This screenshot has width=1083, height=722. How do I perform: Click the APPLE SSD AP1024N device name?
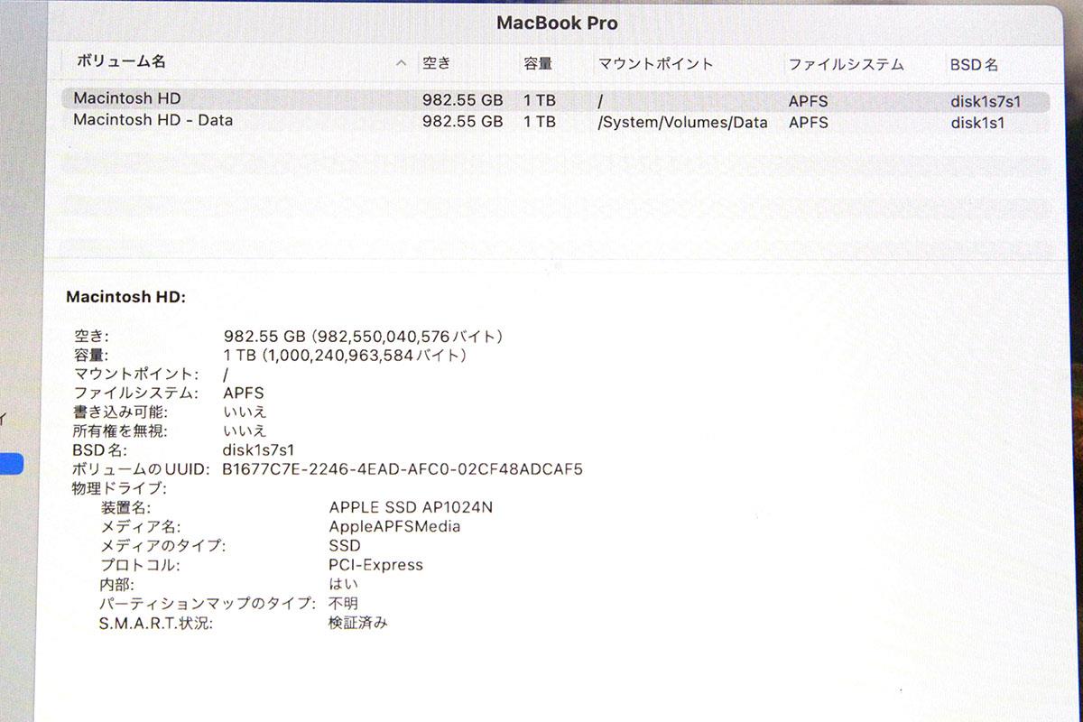point(411,507)
